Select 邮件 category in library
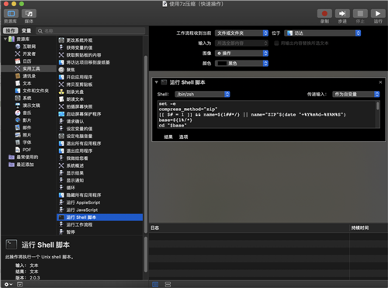The image size is (388, 288). click(23, 127)
